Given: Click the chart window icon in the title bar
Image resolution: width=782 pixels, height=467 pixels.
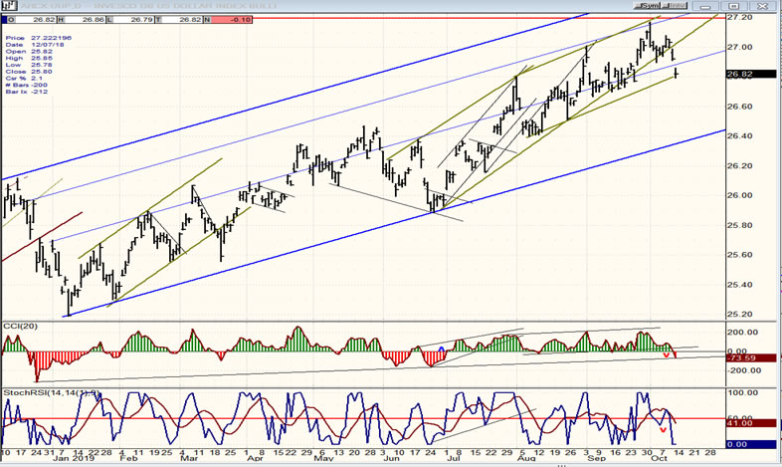Looking at the screenshot, I should [x=6, y=5].
